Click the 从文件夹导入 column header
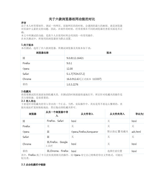144x186 pixels. tap(117, 114)
